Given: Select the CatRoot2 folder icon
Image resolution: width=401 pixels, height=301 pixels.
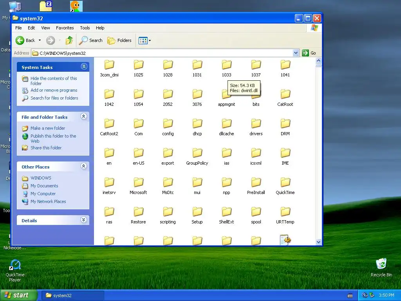Looking at the screenshot, I should pos(109,123).
